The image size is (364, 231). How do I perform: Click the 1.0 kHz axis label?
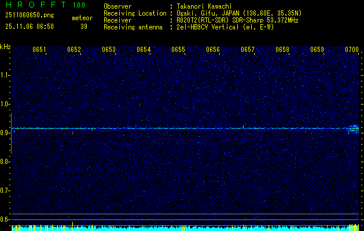pyautogui.click(x=5, y=104)
